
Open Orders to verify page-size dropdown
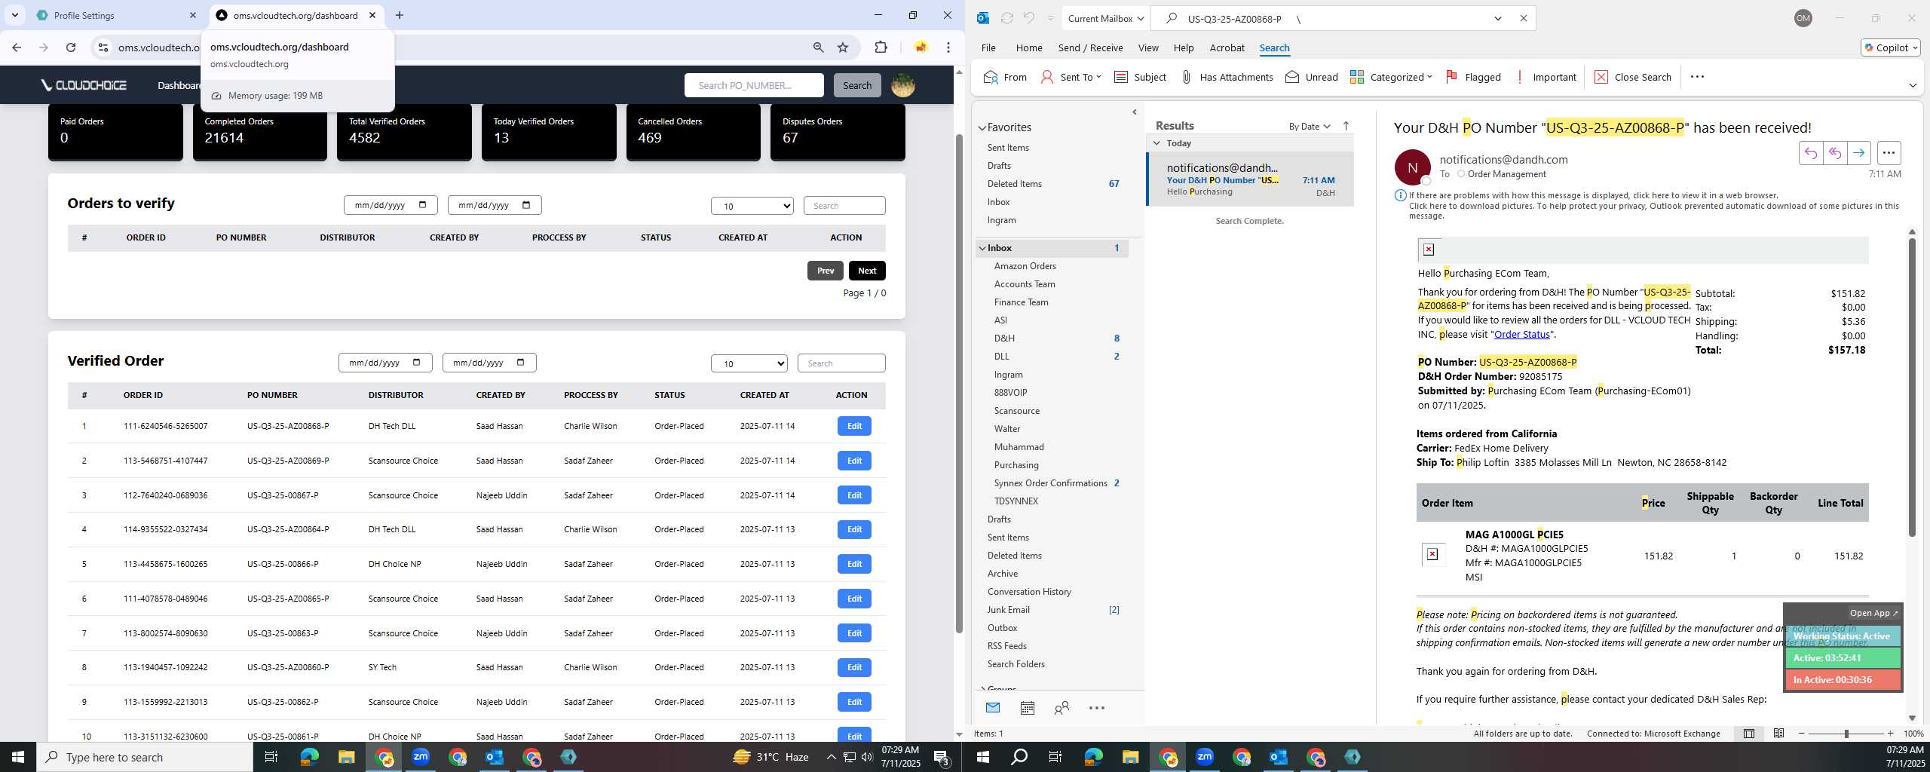(x=752, y=206)
